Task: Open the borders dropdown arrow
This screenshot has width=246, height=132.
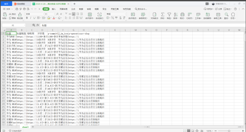Action: [41, 18]
